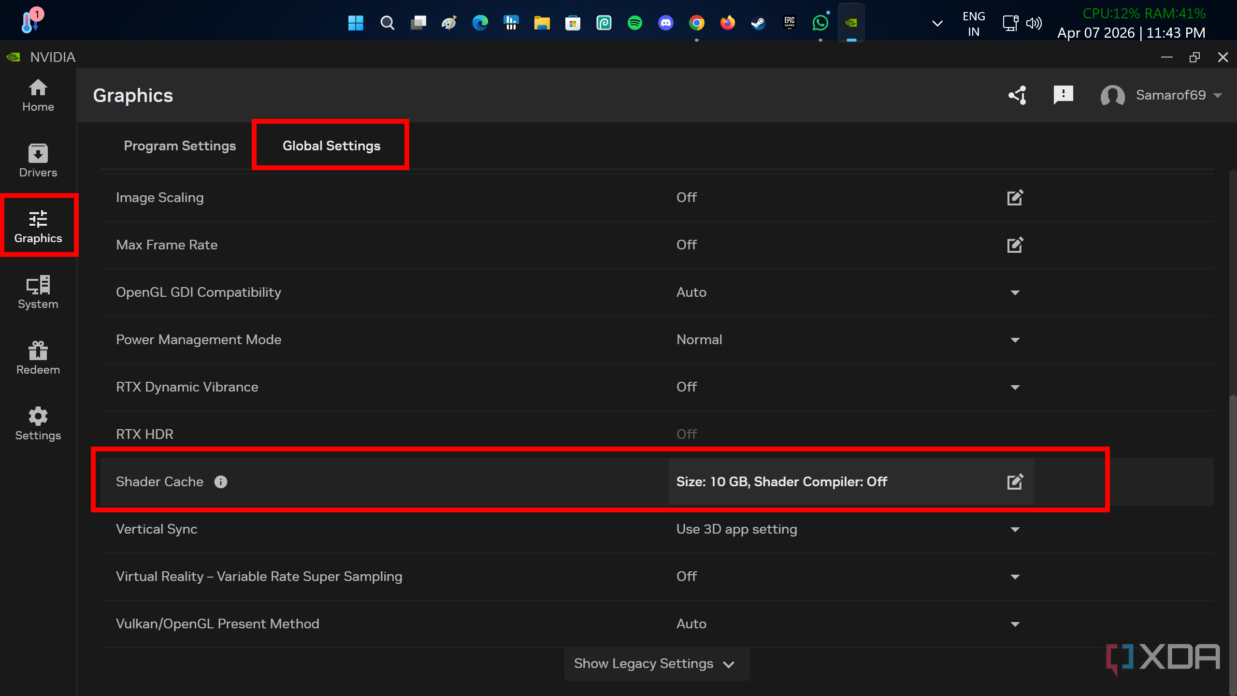Open the feedback exclamation icon
Screen dimensions: 1237x696
[x=1063, y=95]
